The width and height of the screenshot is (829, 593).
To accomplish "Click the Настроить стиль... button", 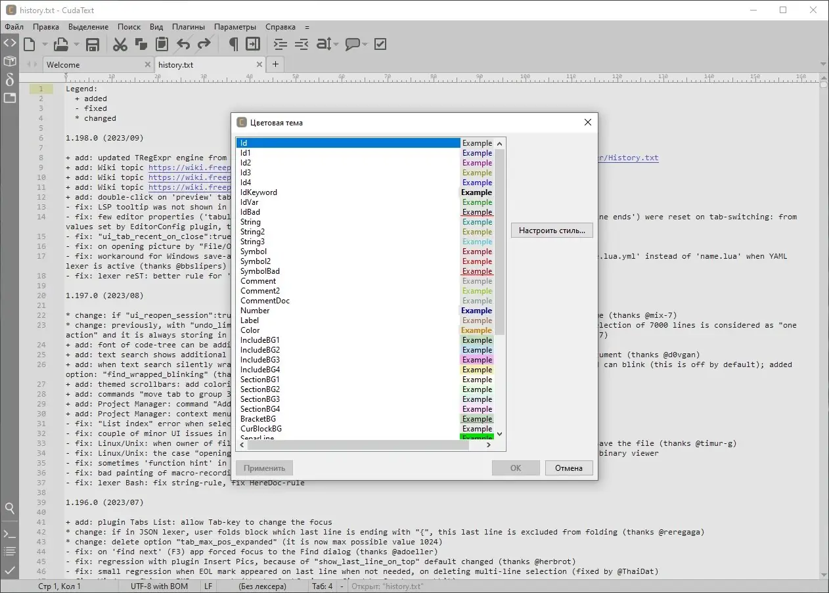I will coord(552,231).
